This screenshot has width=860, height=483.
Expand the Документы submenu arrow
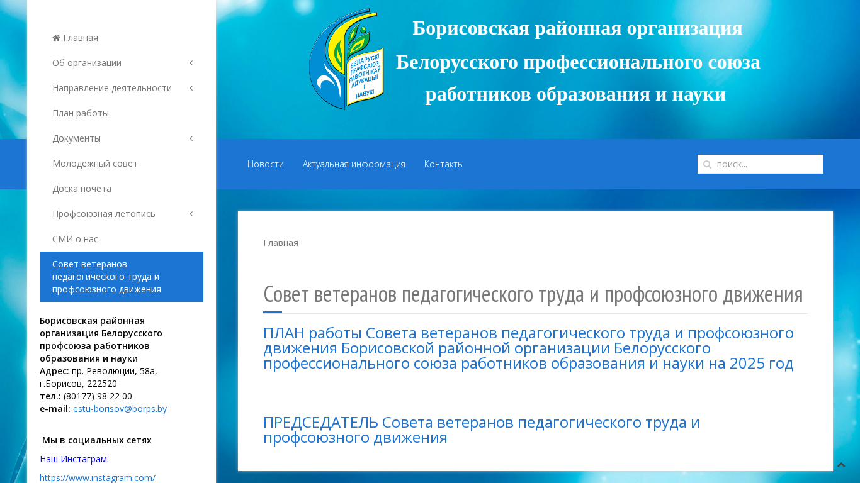pyautogui.click(x=191, y=138)
